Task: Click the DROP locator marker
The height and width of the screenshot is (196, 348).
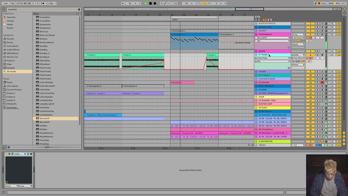Action: point(174,20)
